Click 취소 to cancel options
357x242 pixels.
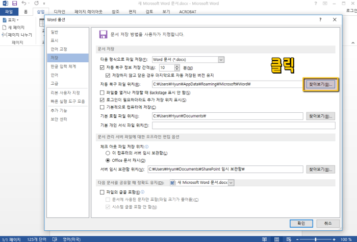pos(328,223)
